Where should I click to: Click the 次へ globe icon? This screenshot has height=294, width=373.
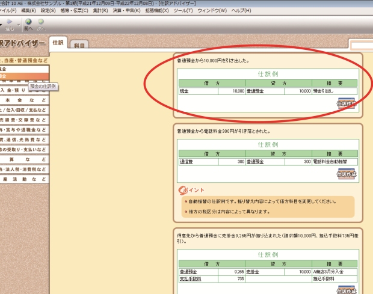41,22
